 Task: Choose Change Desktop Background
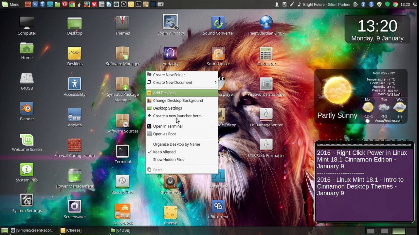[178, 101]
